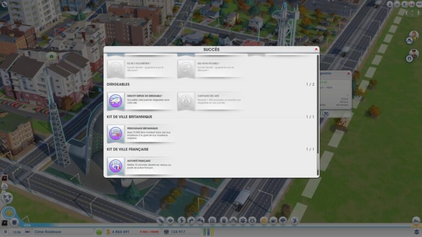
Task: Click the population count 124 917
Action: (178, 232)
